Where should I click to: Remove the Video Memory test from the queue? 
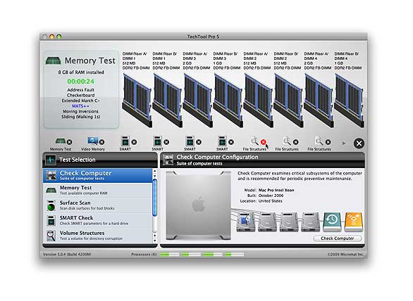point(101,142)
